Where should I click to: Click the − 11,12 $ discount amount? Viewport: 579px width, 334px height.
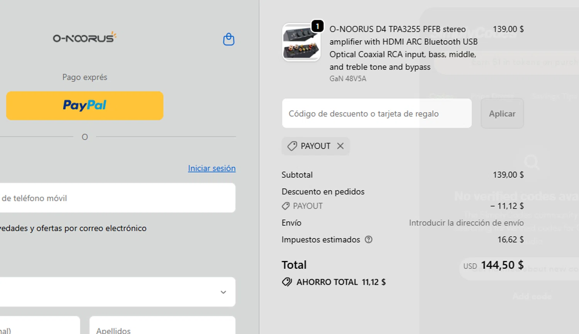(x=507, y=206)
